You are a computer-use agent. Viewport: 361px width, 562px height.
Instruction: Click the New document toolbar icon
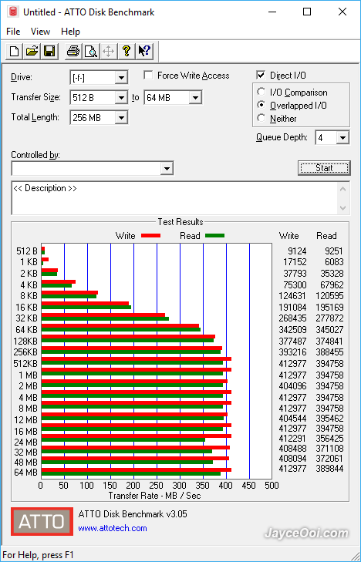click(x=15, y=51)
